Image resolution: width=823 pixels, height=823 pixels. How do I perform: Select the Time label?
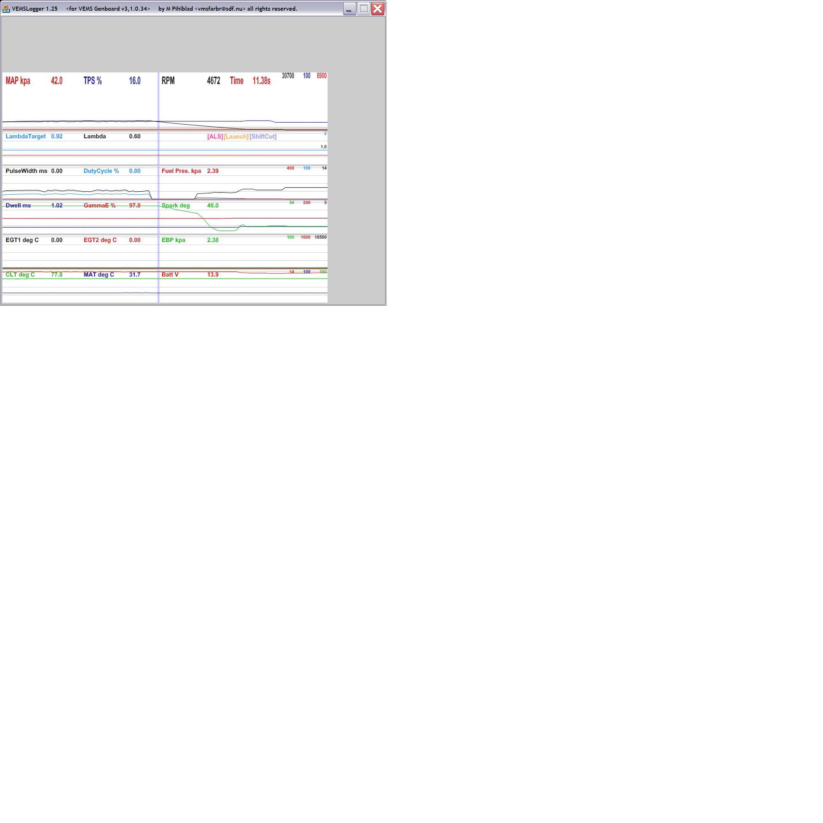237,81
